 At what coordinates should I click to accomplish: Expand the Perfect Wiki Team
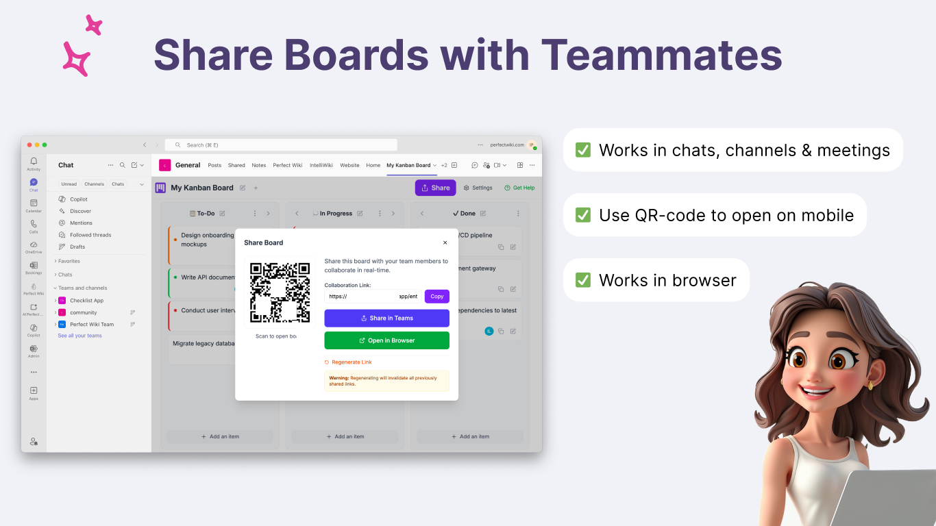coord(56,325)
